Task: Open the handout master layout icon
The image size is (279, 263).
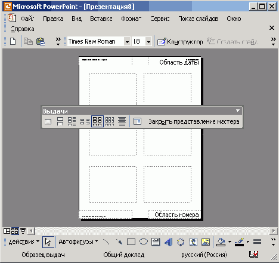Action: (137, 121)
